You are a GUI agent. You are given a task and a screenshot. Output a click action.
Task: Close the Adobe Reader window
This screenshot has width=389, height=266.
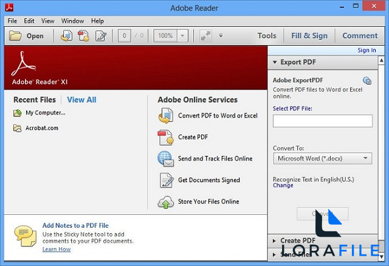pyautogui.click(x=374, y=5)
